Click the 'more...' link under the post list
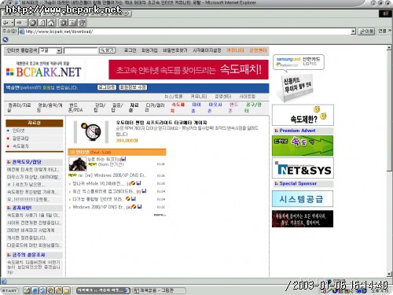Screen dimensions: 393x295 point(160,215)
